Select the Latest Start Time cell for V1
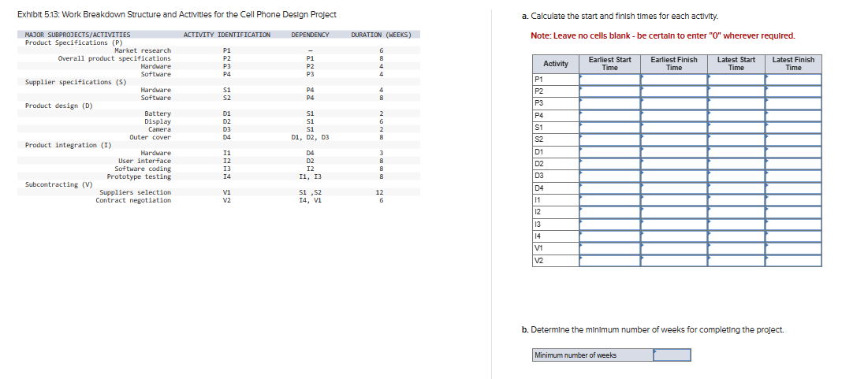This screenshot has height=379, width=868. coord(736,248)
